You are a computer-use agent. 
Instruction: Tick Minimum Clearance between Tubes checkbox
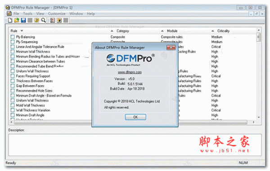[x=13, y=61]
